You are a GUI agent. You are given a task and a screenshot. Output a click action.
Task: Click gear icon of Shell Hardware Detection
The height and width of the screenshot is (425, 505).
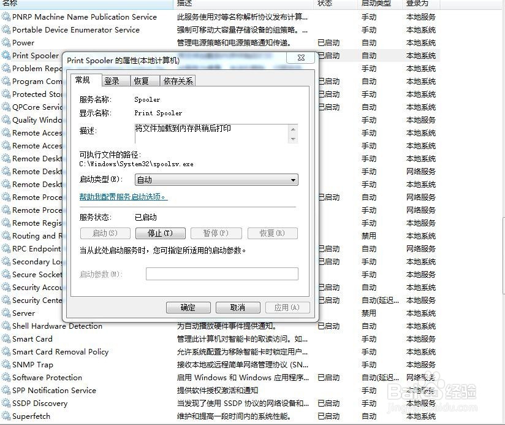click(6, 326)
